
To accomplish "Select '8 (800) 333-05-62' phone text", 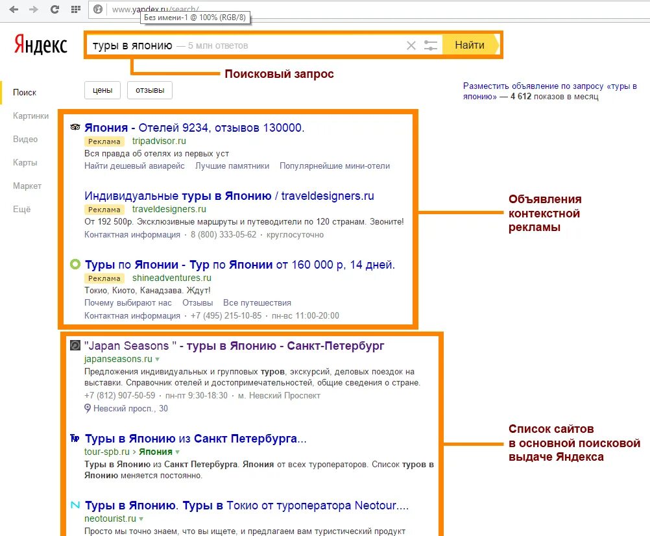I will [223, 235].
